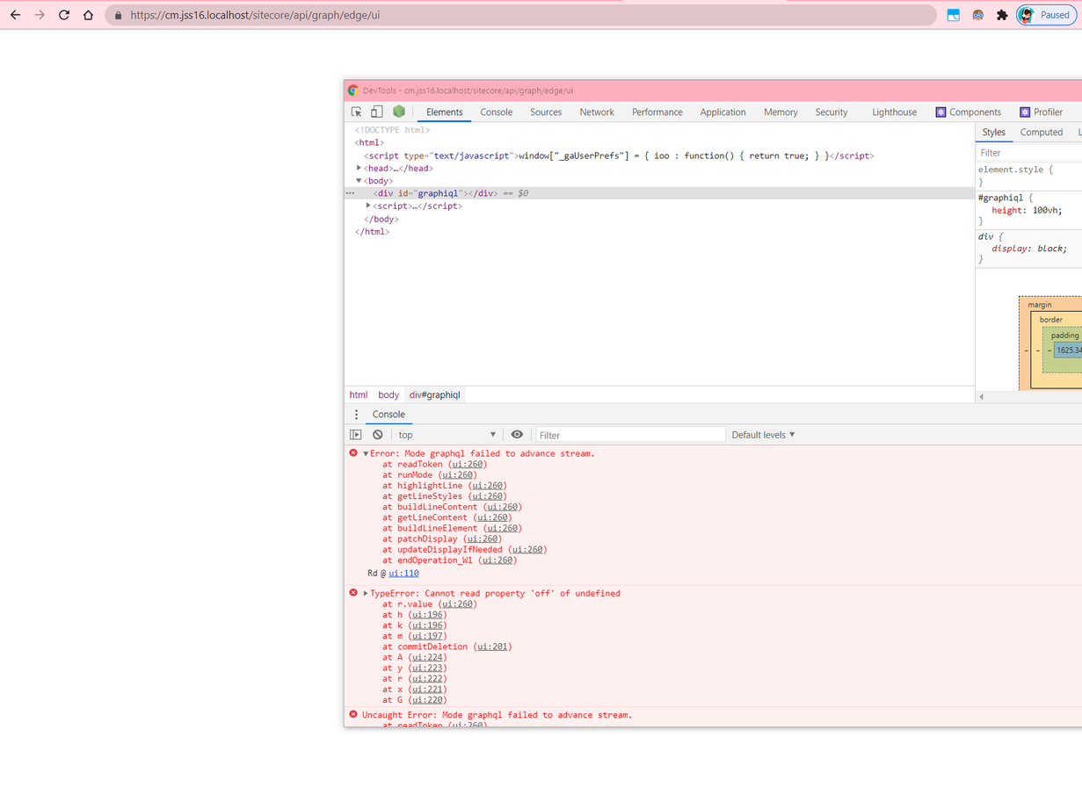Open the ui:197 link
1082x788 pixels.
pos(427,636)
